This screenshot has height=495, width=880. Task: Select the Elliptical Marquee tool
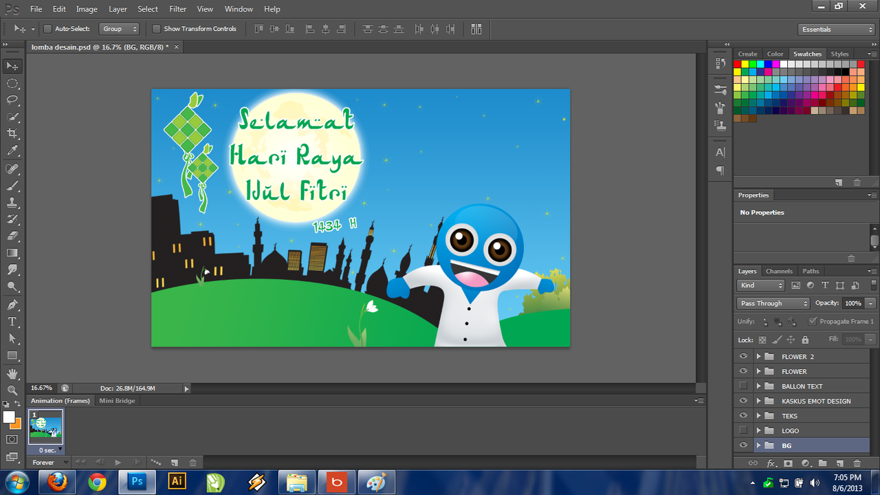12,83
